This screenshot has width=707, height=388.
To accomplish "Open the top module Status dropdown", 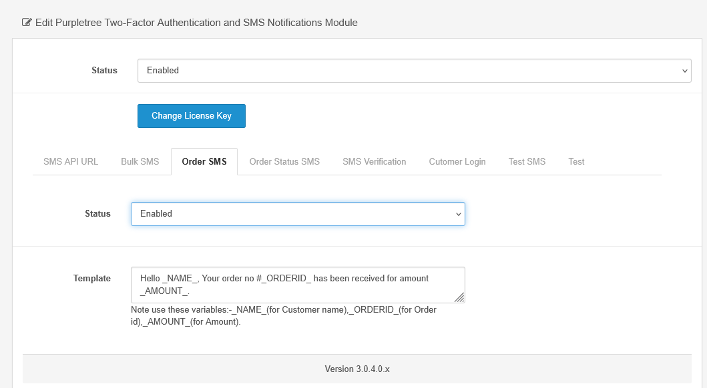I will click(414, 71).
